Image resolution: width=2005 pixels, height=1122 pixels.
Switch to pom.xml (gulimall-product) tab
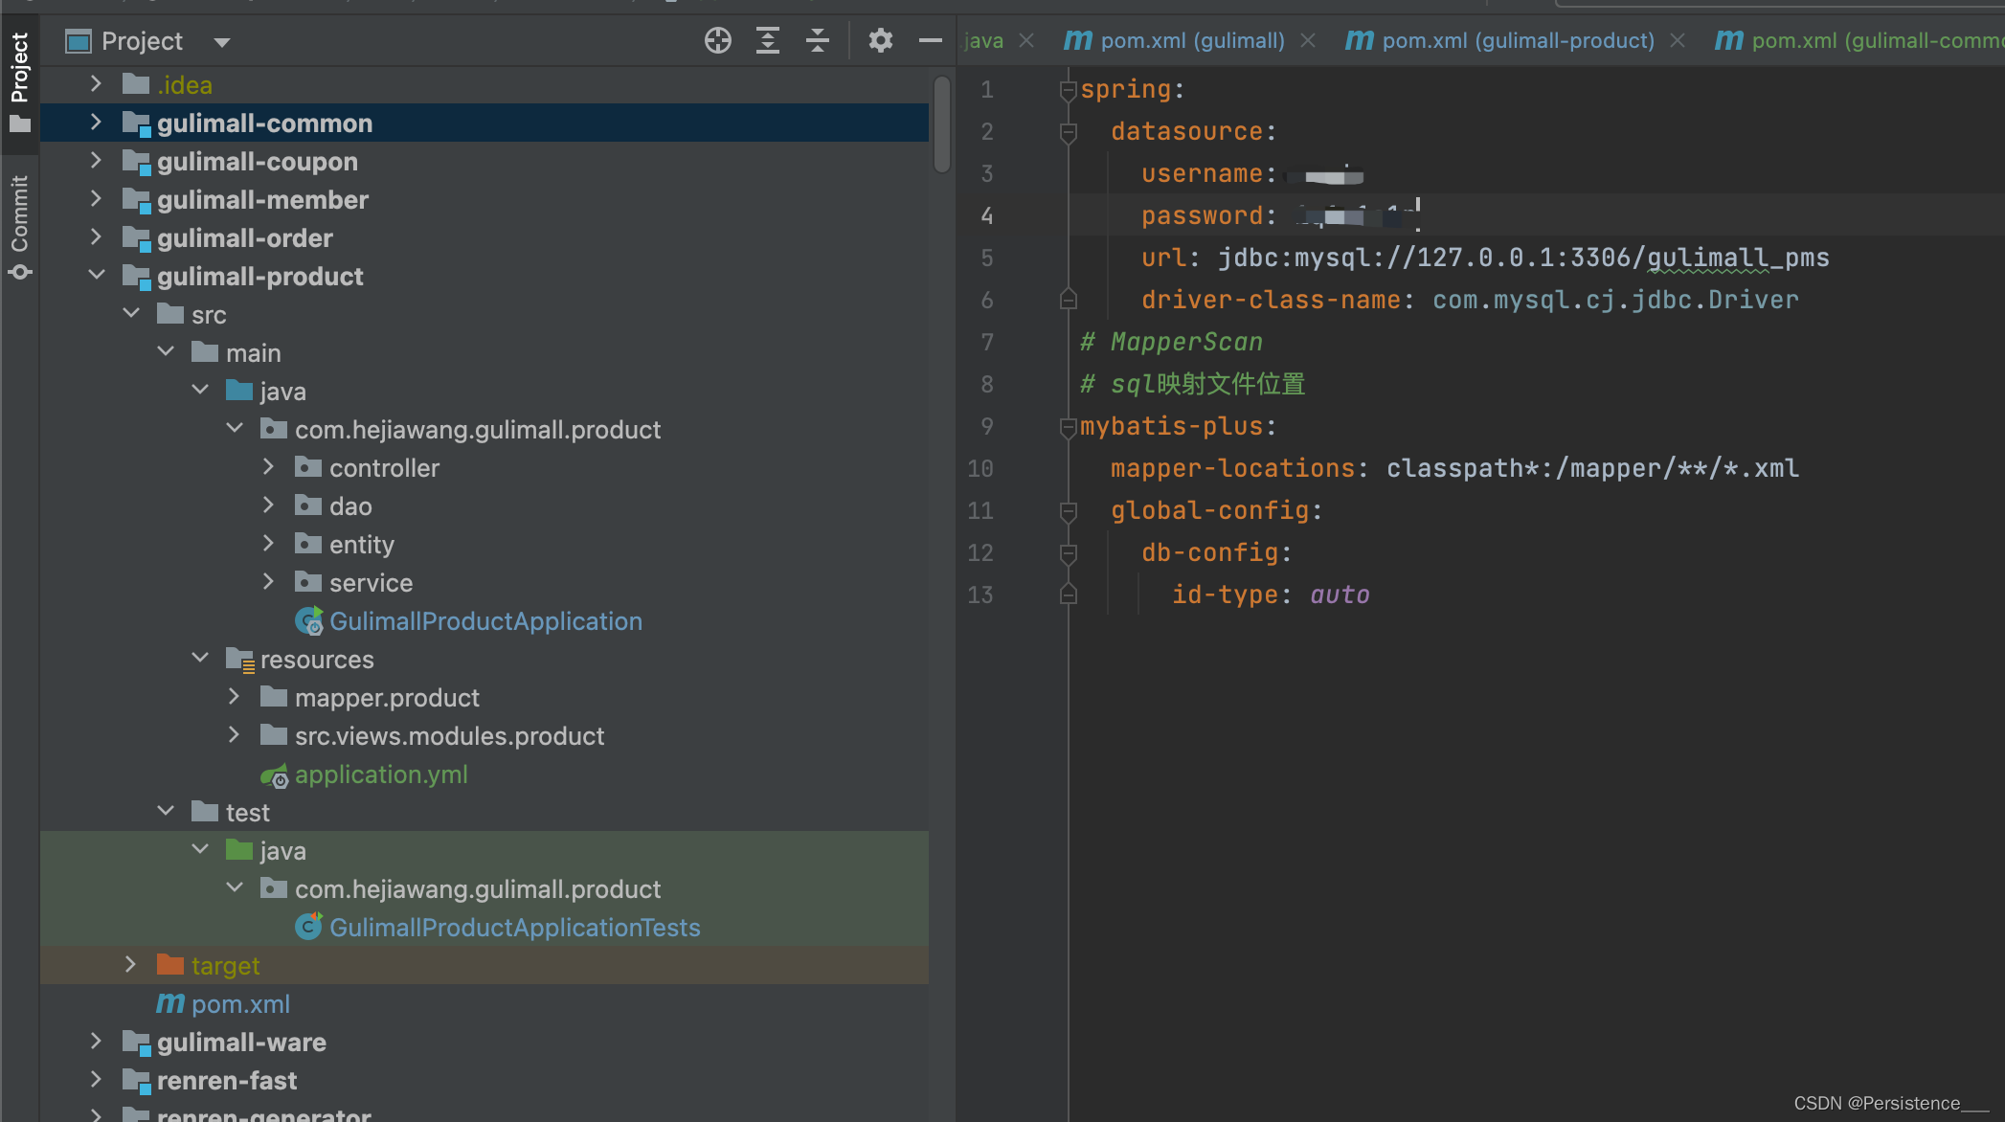click(1517, 40)
